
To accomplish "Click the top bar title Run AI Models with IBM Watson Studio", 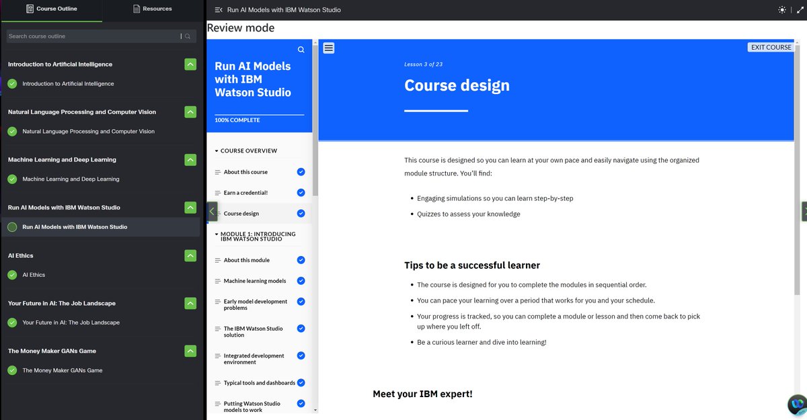I will pyautogui.click(x=284, y=10).
